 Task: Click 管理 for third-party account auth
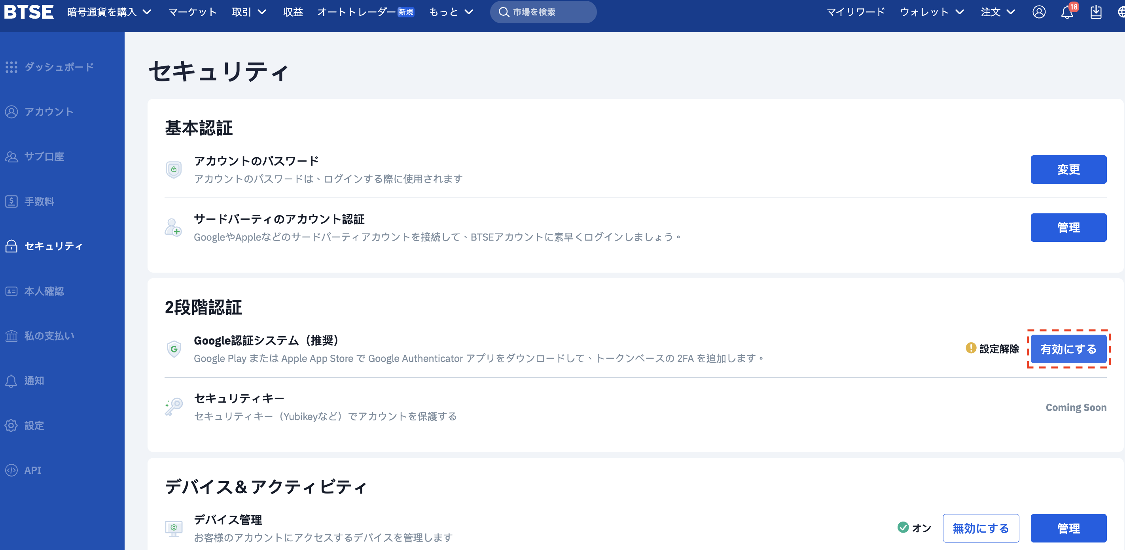1068,227
